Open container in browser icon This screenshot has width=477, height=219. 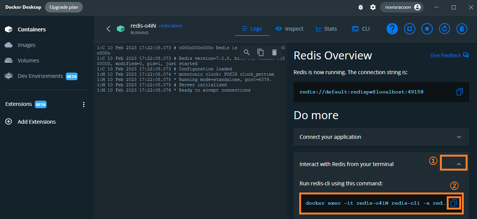pyautogui.click(x=410, y=29)
